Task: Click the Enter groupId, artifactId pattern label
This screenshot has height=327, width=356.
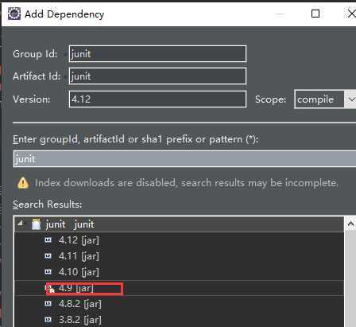Action: click(136, 139)
